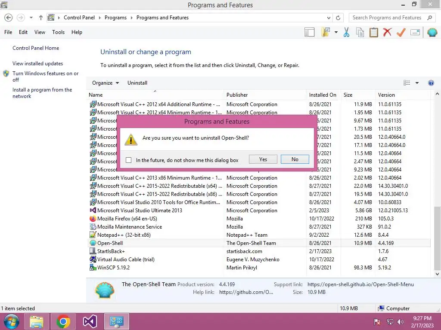Select Virtual Audio Cable (trial) entry
This screenshot has width=441, height=330.
[259, 259]
